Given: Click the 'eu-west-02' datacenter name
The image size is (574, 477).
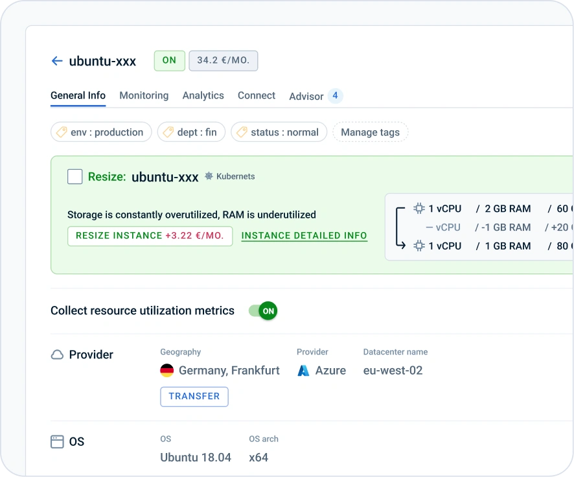Looking at the screenshot, I should pyautogui.click(x=393, y=371).
